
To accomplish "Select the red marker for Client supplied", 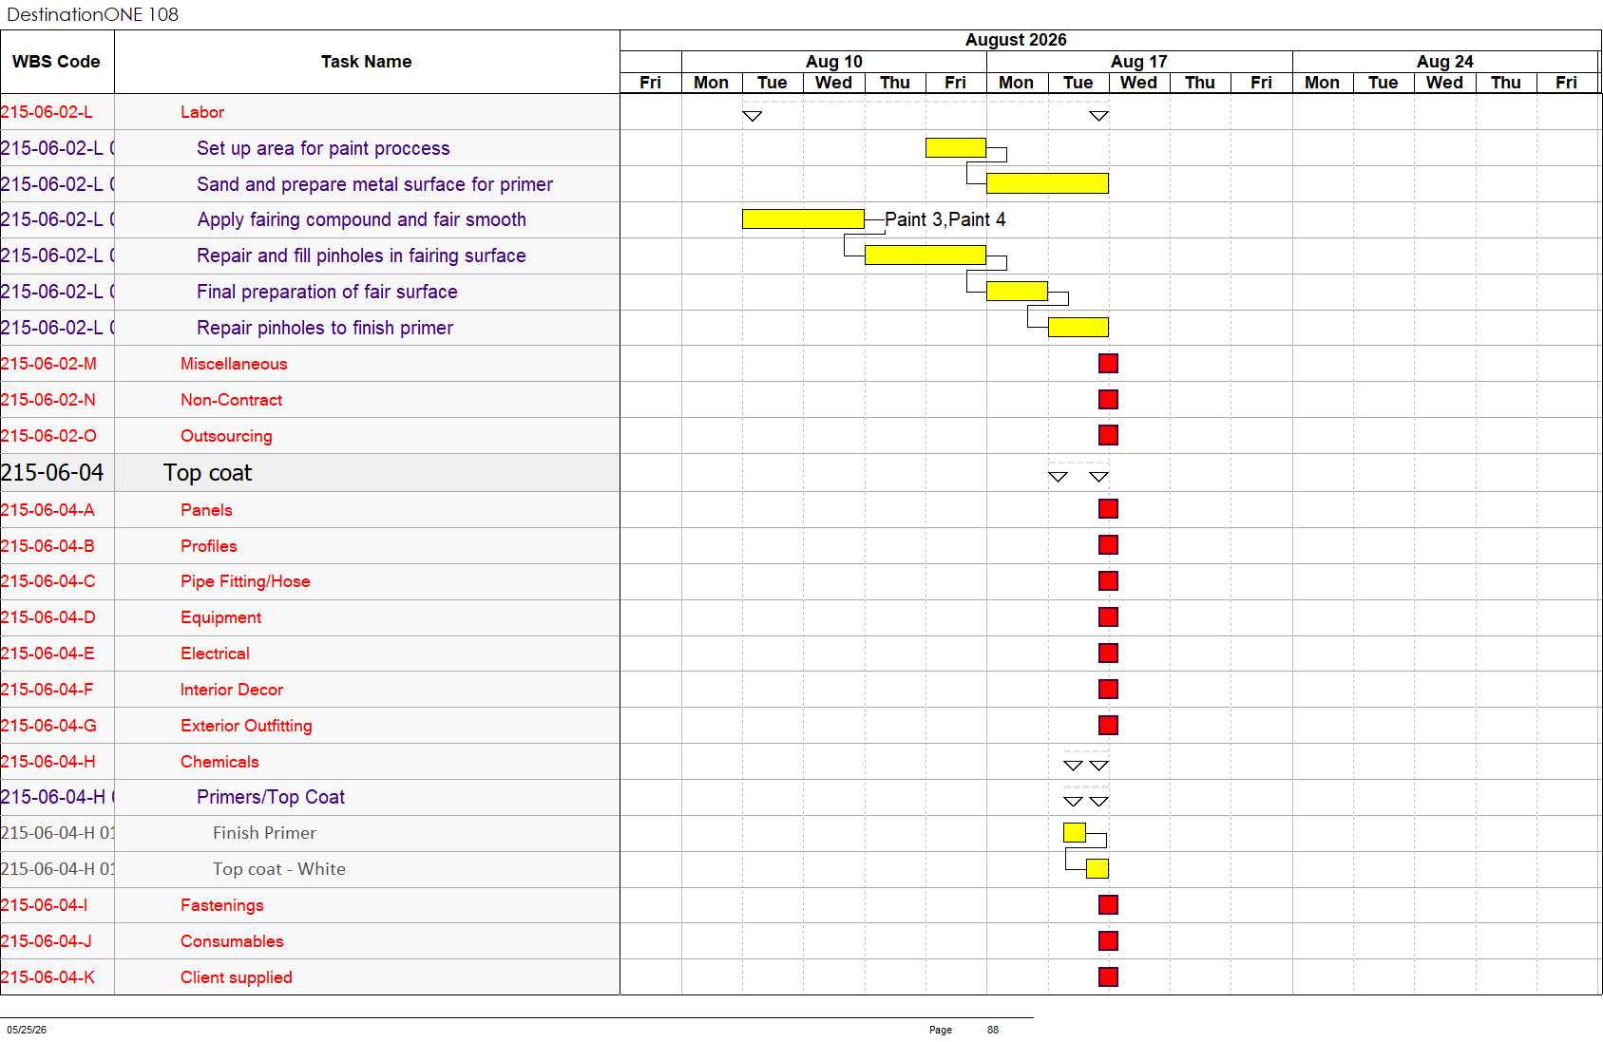I will [x=1108, y=976].
